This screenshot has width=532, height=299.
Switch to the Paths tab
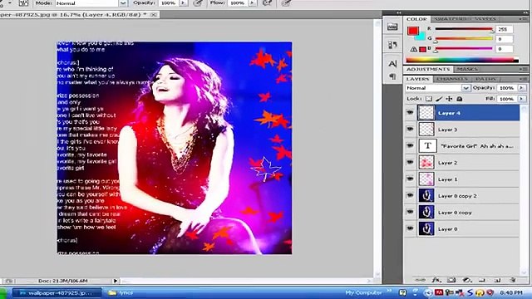coord(486,79)
